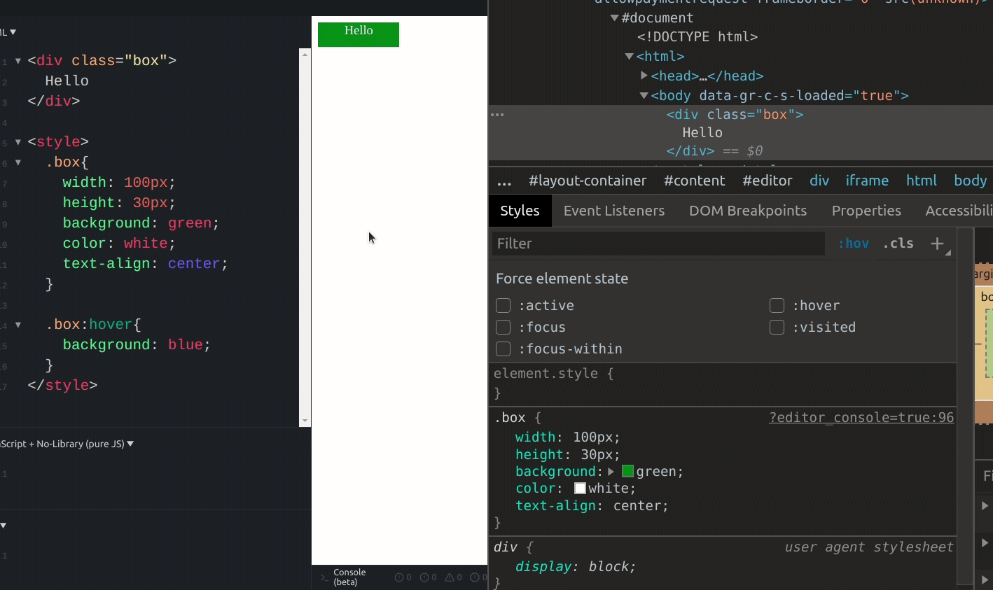This screenshot has width=993, height=590.
Task: Click the editor scrollbar up arrow
Action: pos(305,54)
